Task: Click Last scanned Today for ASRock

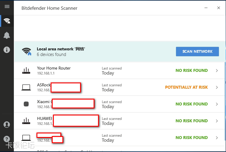Action: (112, 87)
